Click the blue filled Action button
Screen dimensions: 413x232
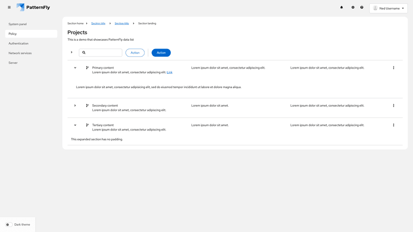click(x=161, y=53)
